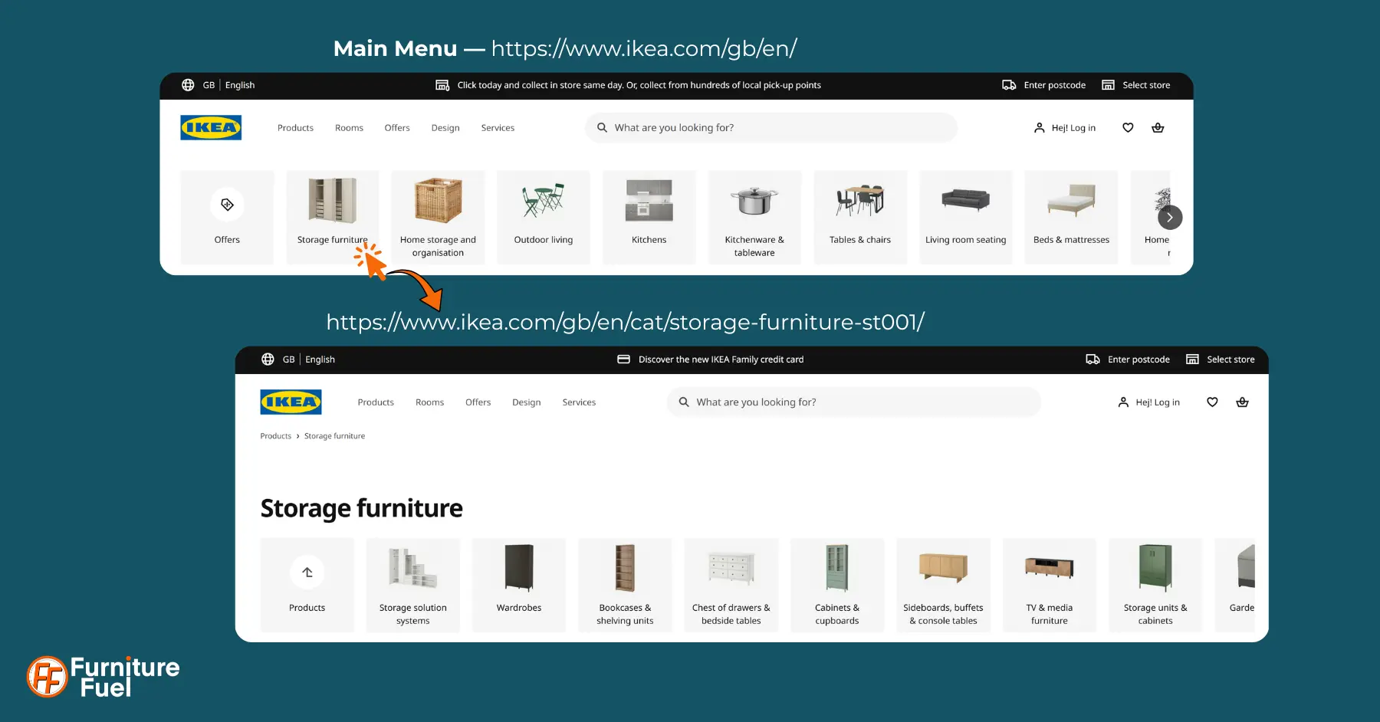Open the Storage units & cabinets tile
This screenshot has height=722, width=1380.
(1155, 585)
